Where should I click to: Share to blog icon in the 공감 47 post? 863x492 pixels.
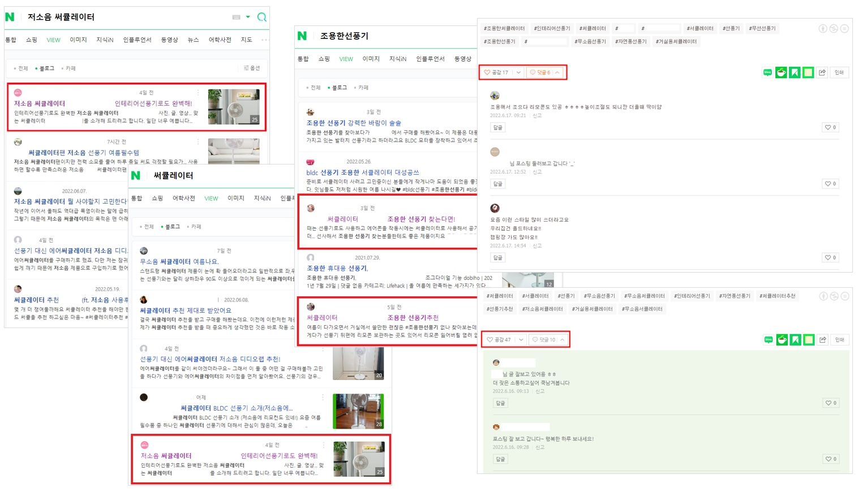(x=768, y=340)
